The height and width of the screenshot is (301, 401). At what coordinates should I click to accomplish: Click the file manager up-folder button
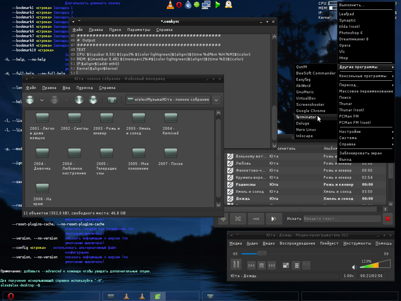[x=79, y=100]
